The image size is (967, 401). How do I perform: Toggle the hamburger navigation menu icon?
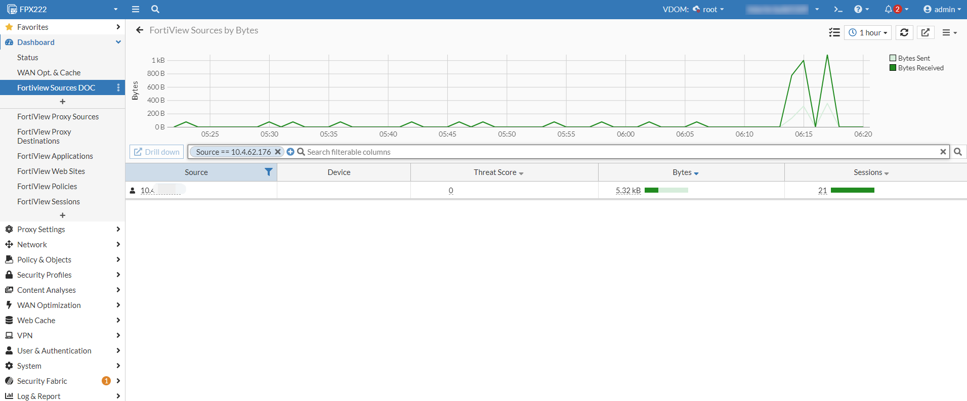136,9
